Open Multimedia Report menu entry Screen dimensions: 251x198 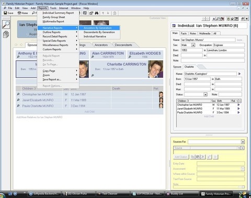point(58,21)
